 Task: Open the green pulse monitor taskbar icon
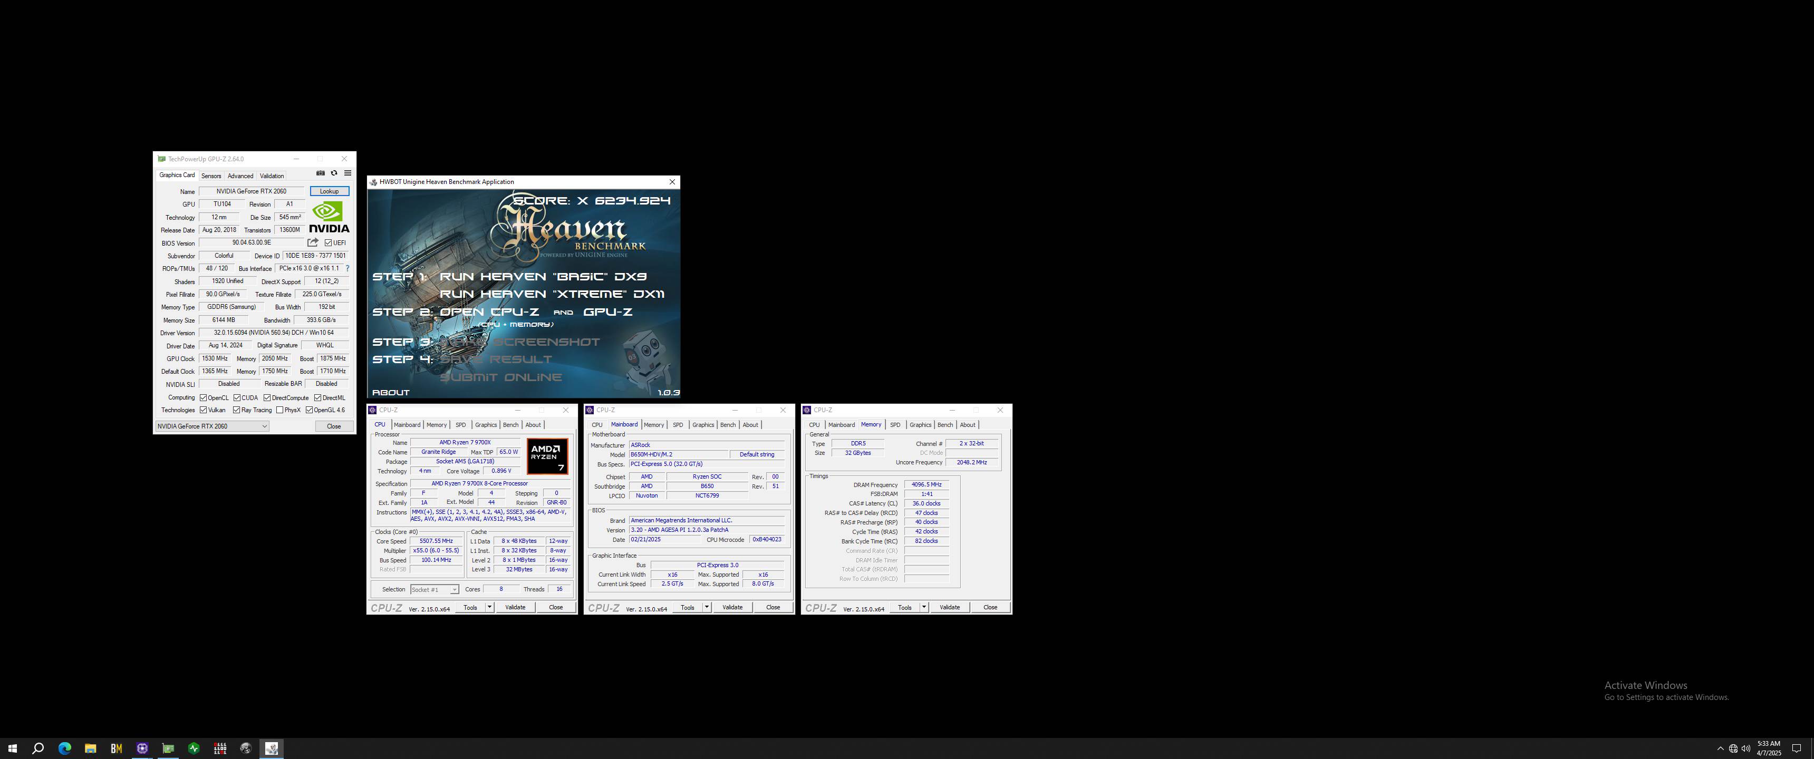[194, 748]
